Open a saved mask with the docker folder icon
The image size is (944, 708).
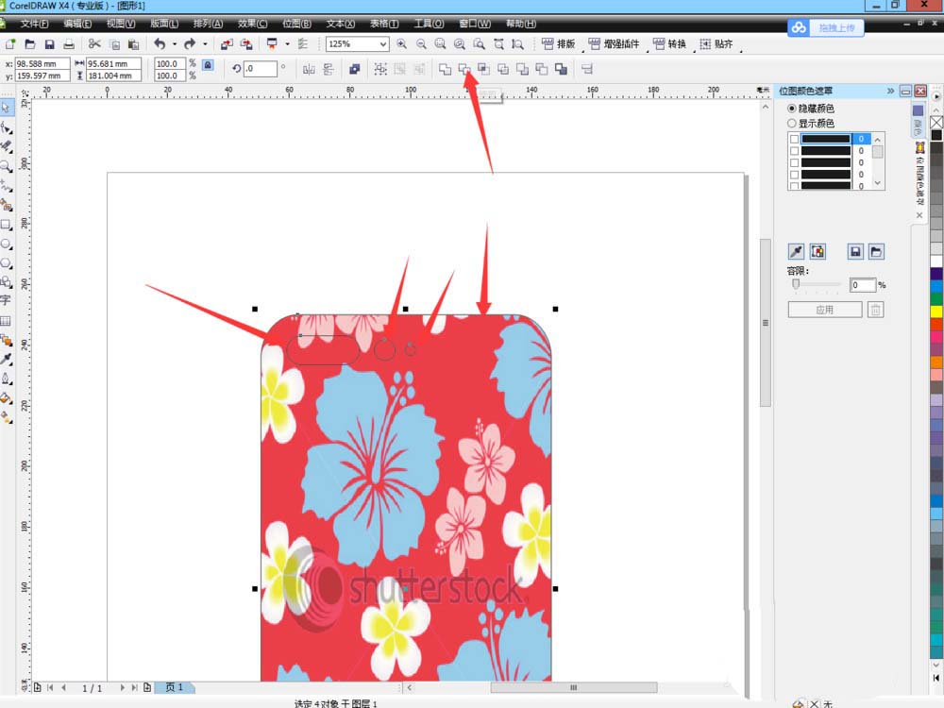tap(877, 251)
